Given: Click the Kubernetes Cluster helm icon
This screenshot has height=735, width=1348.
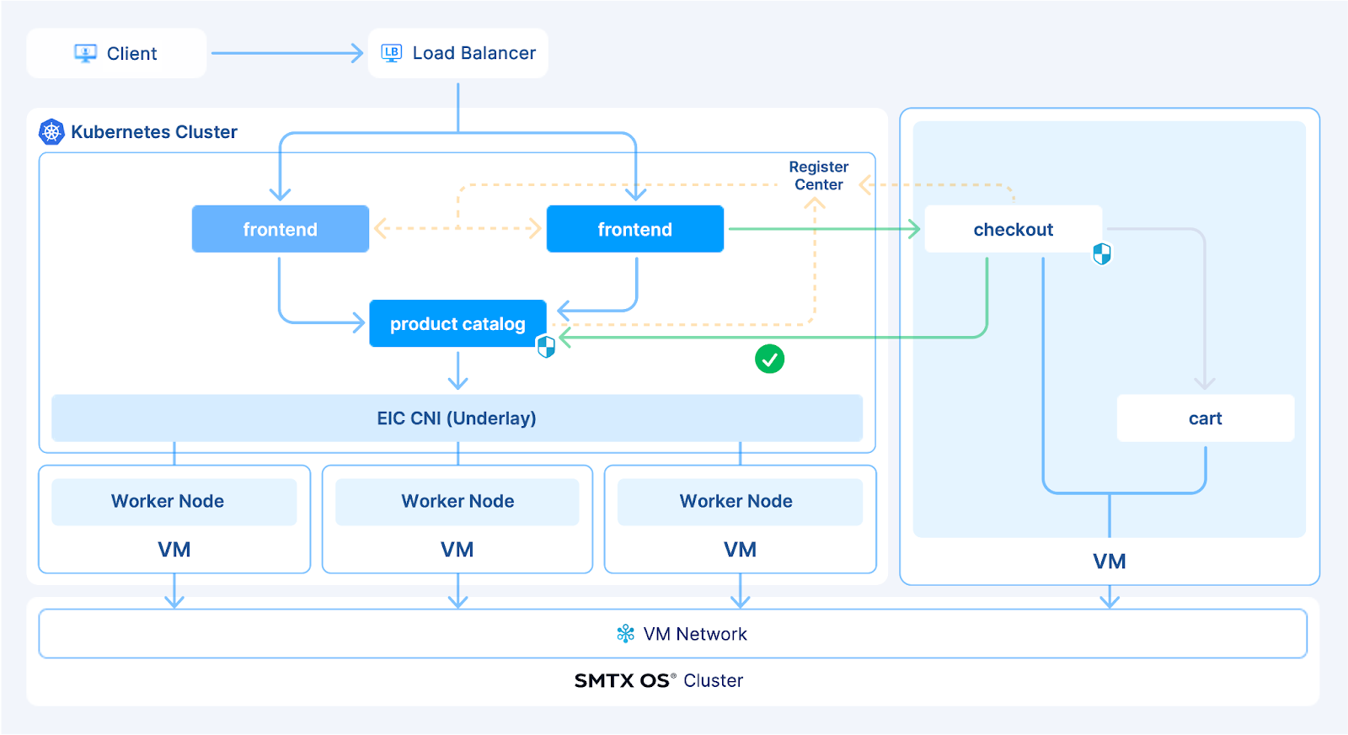Looking at the screenshot, I should click(x=52, y=131).
